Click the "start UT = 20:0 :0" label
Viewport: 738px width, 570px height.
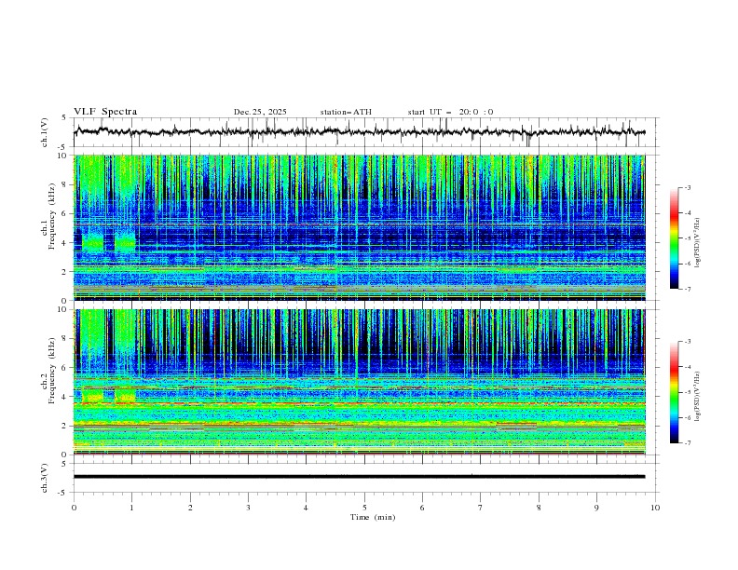pyautogui.click(x=450, y=112)
